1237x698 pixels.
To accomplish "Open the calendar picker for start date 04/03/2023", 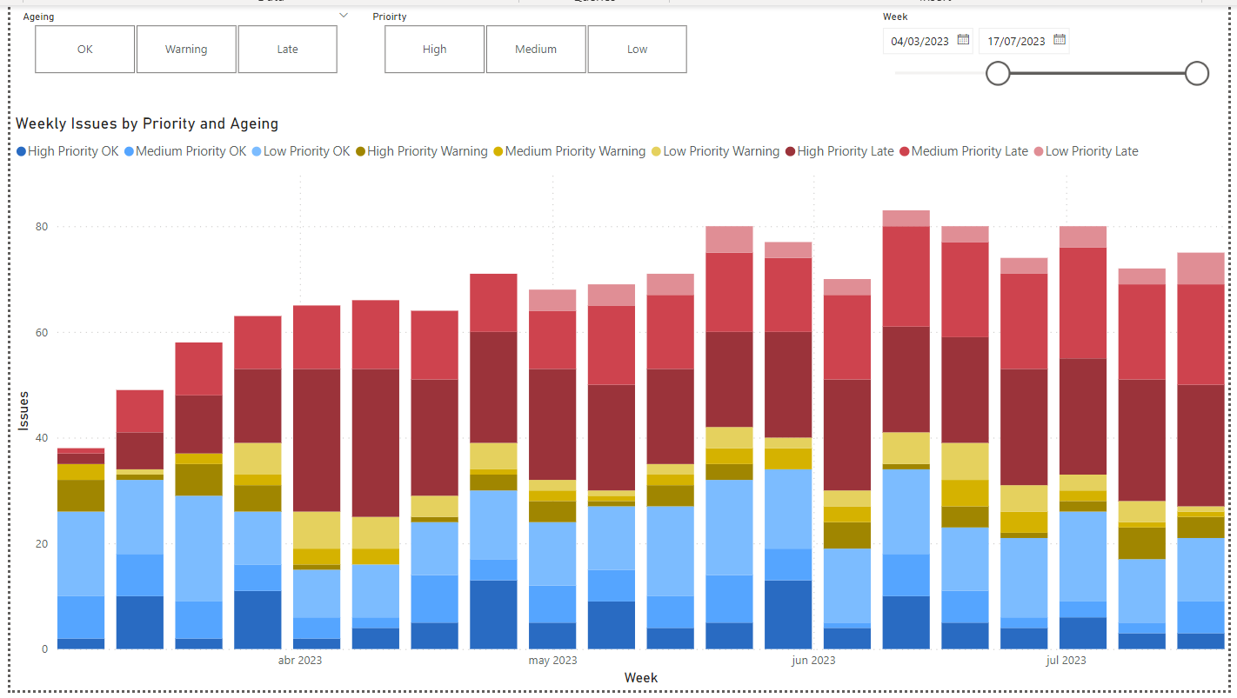I will point(963,40).
